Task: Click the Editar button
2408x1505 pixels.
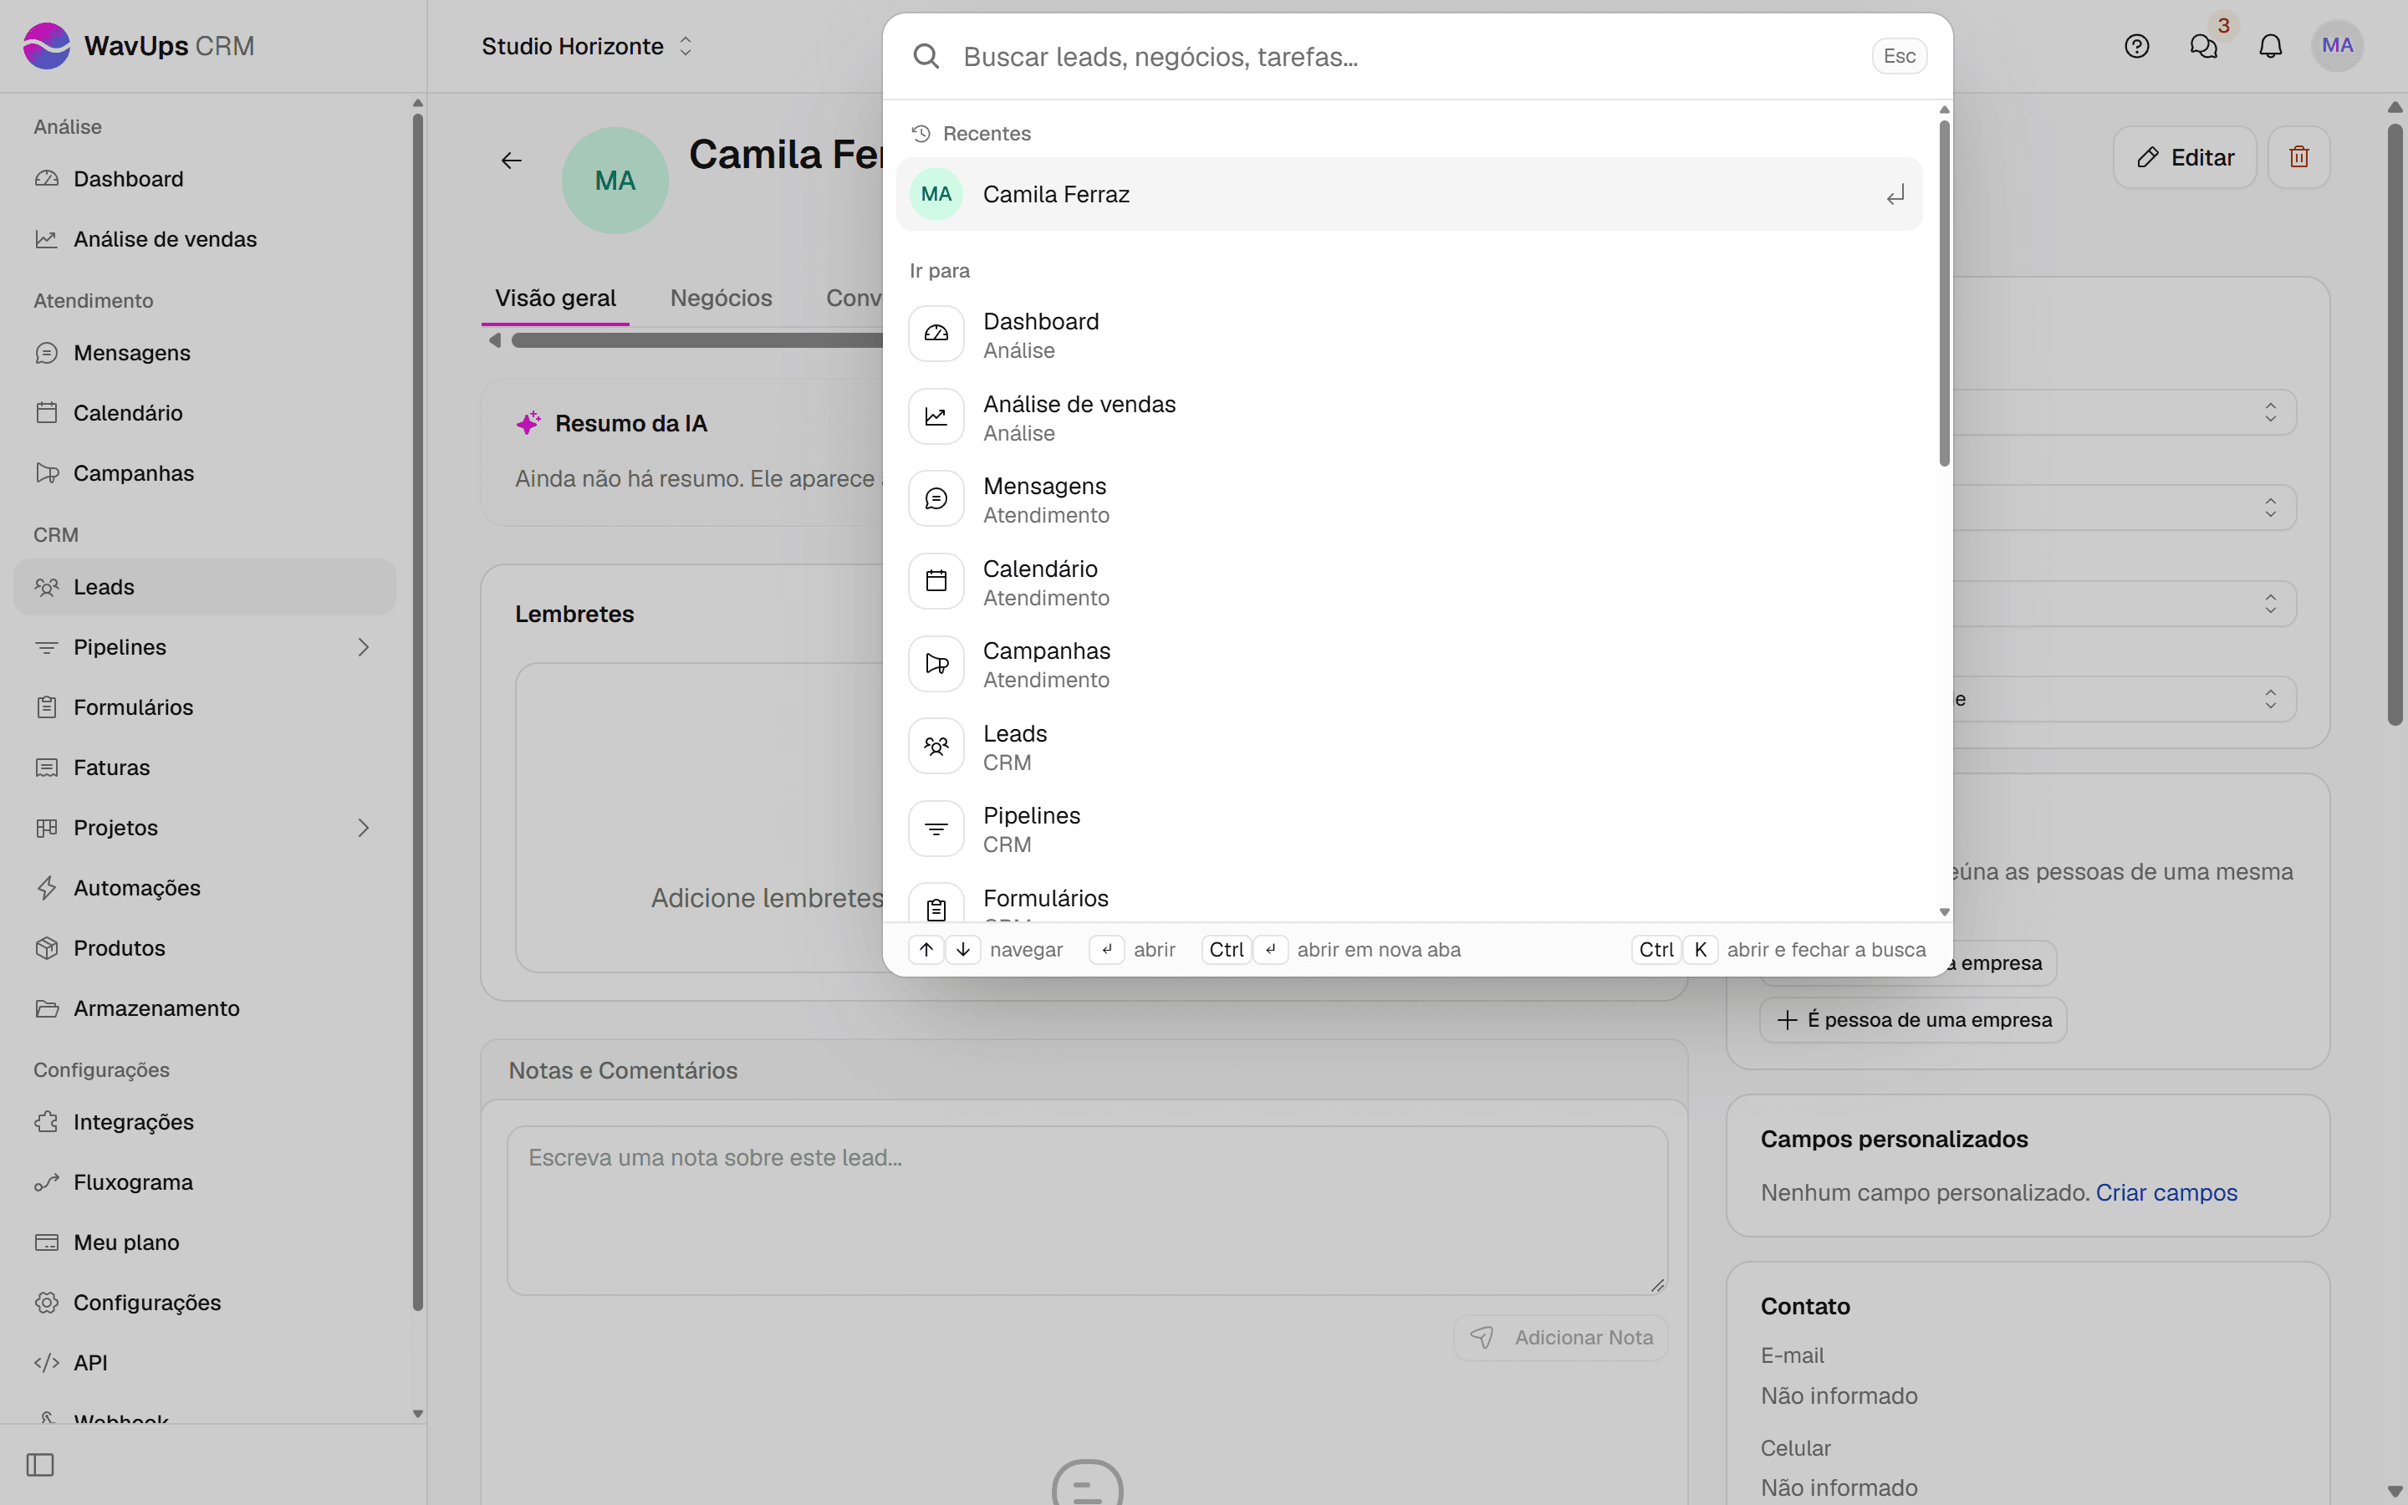Action: [2184, 157]
